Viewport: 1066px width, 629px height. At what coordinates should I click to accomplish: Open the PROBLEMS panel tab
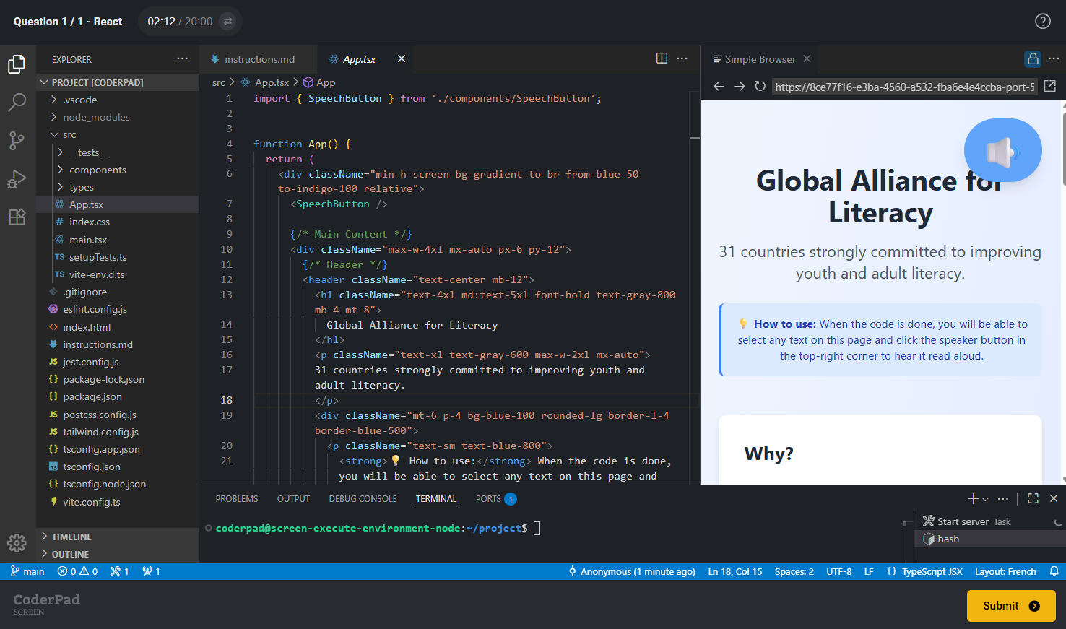tap(236, 499)
